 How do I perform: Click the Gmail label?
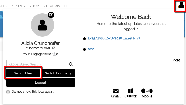pos(116,96)
